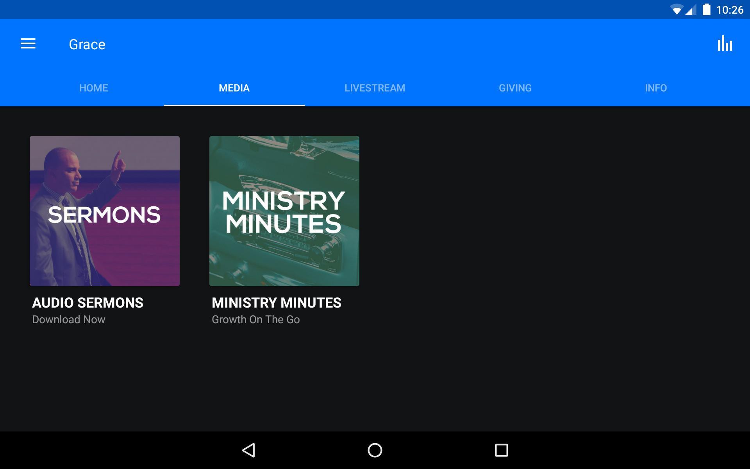750x469 pixels.
Task: Open the Sermons thumbnail image
Action: coord(105,211)
